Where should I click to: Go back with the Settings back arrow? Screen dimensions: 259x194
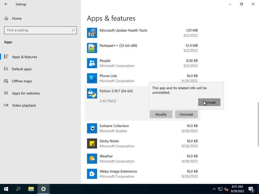click(x=6, y=4)
